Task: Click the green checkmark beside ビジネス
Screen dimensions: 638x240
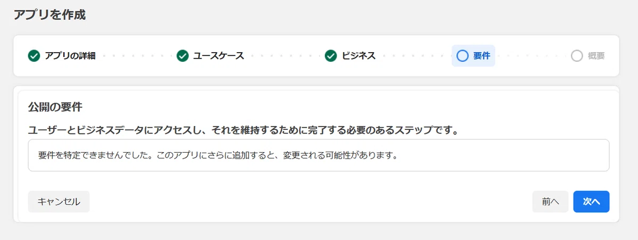Action: (x=331, y=56)
